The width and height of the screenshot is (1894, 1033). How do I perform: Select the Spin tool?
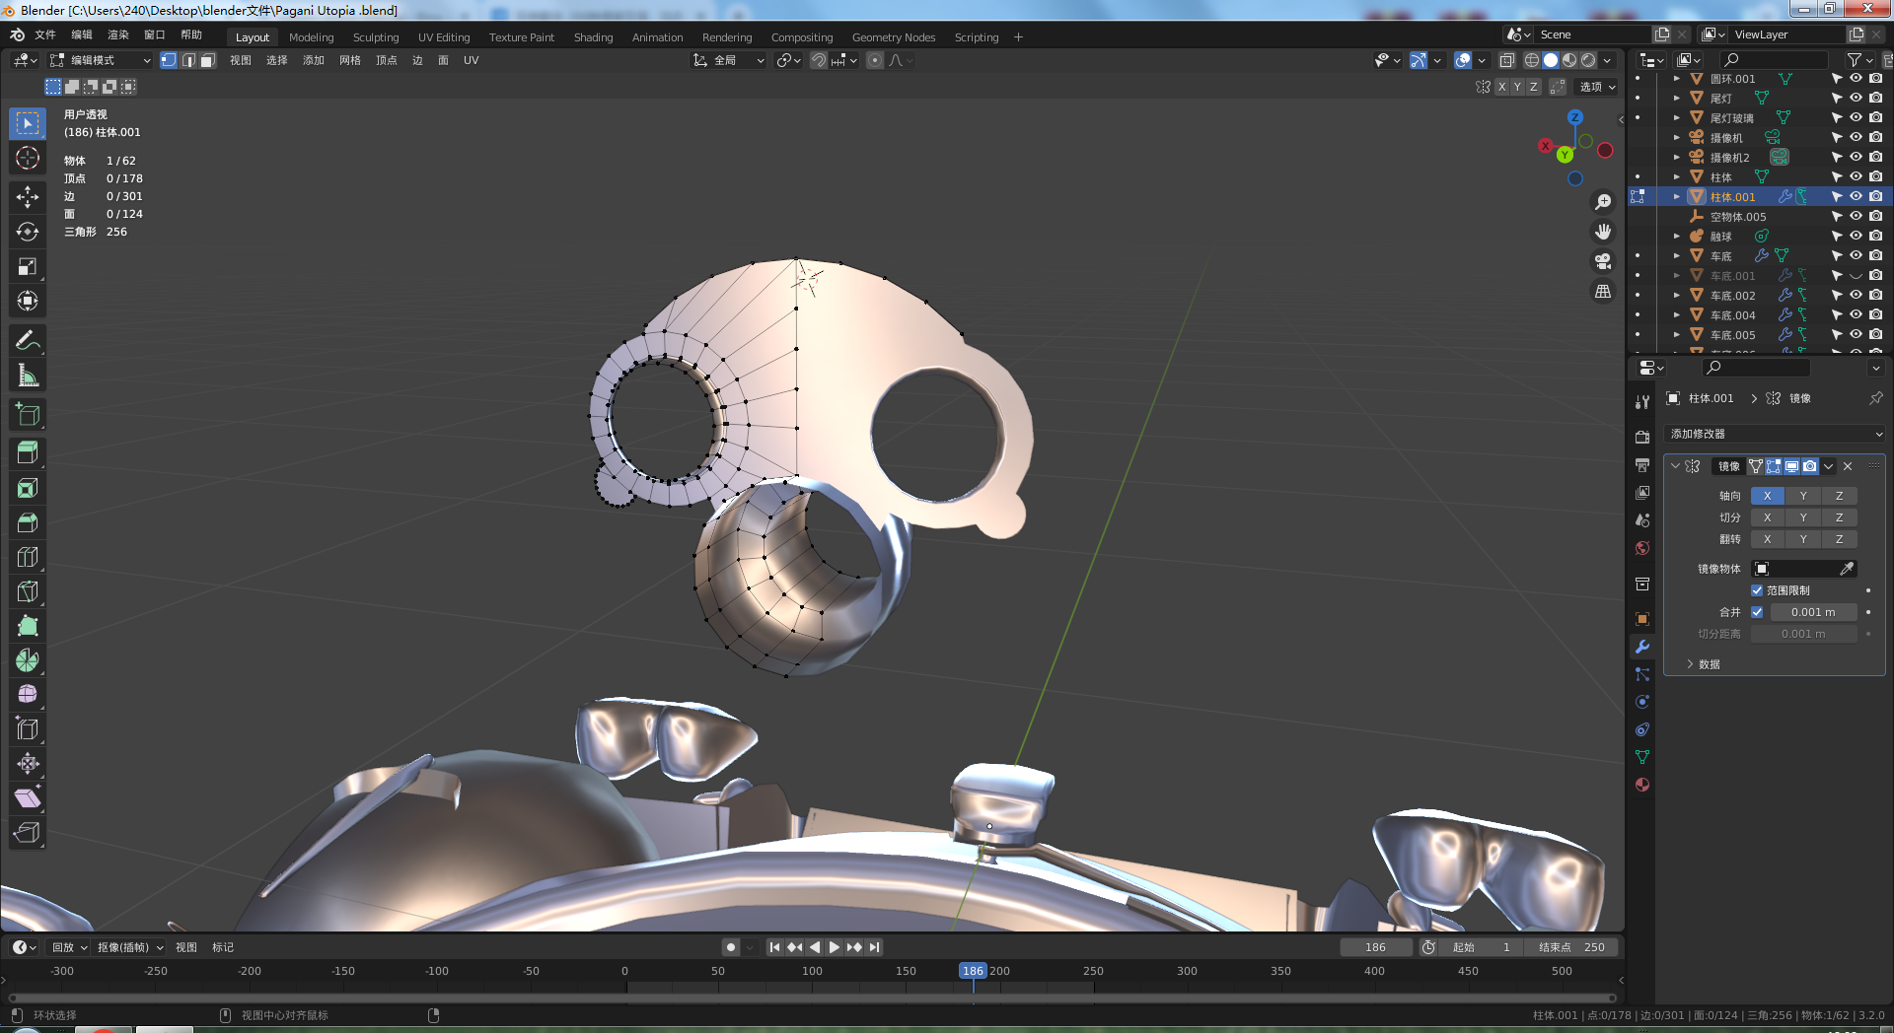pyautogui.click(x=28, y=660)
